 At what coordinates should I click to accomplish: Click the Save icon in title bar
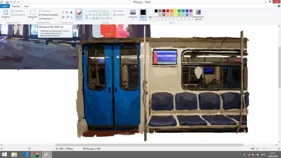[7, 2]
